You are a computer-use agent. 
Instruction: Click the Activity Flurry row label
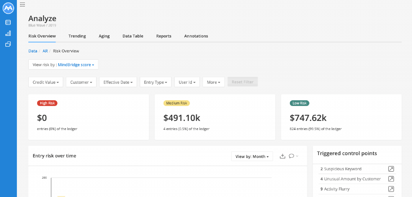pyautogui.click(x=337, y=189)
